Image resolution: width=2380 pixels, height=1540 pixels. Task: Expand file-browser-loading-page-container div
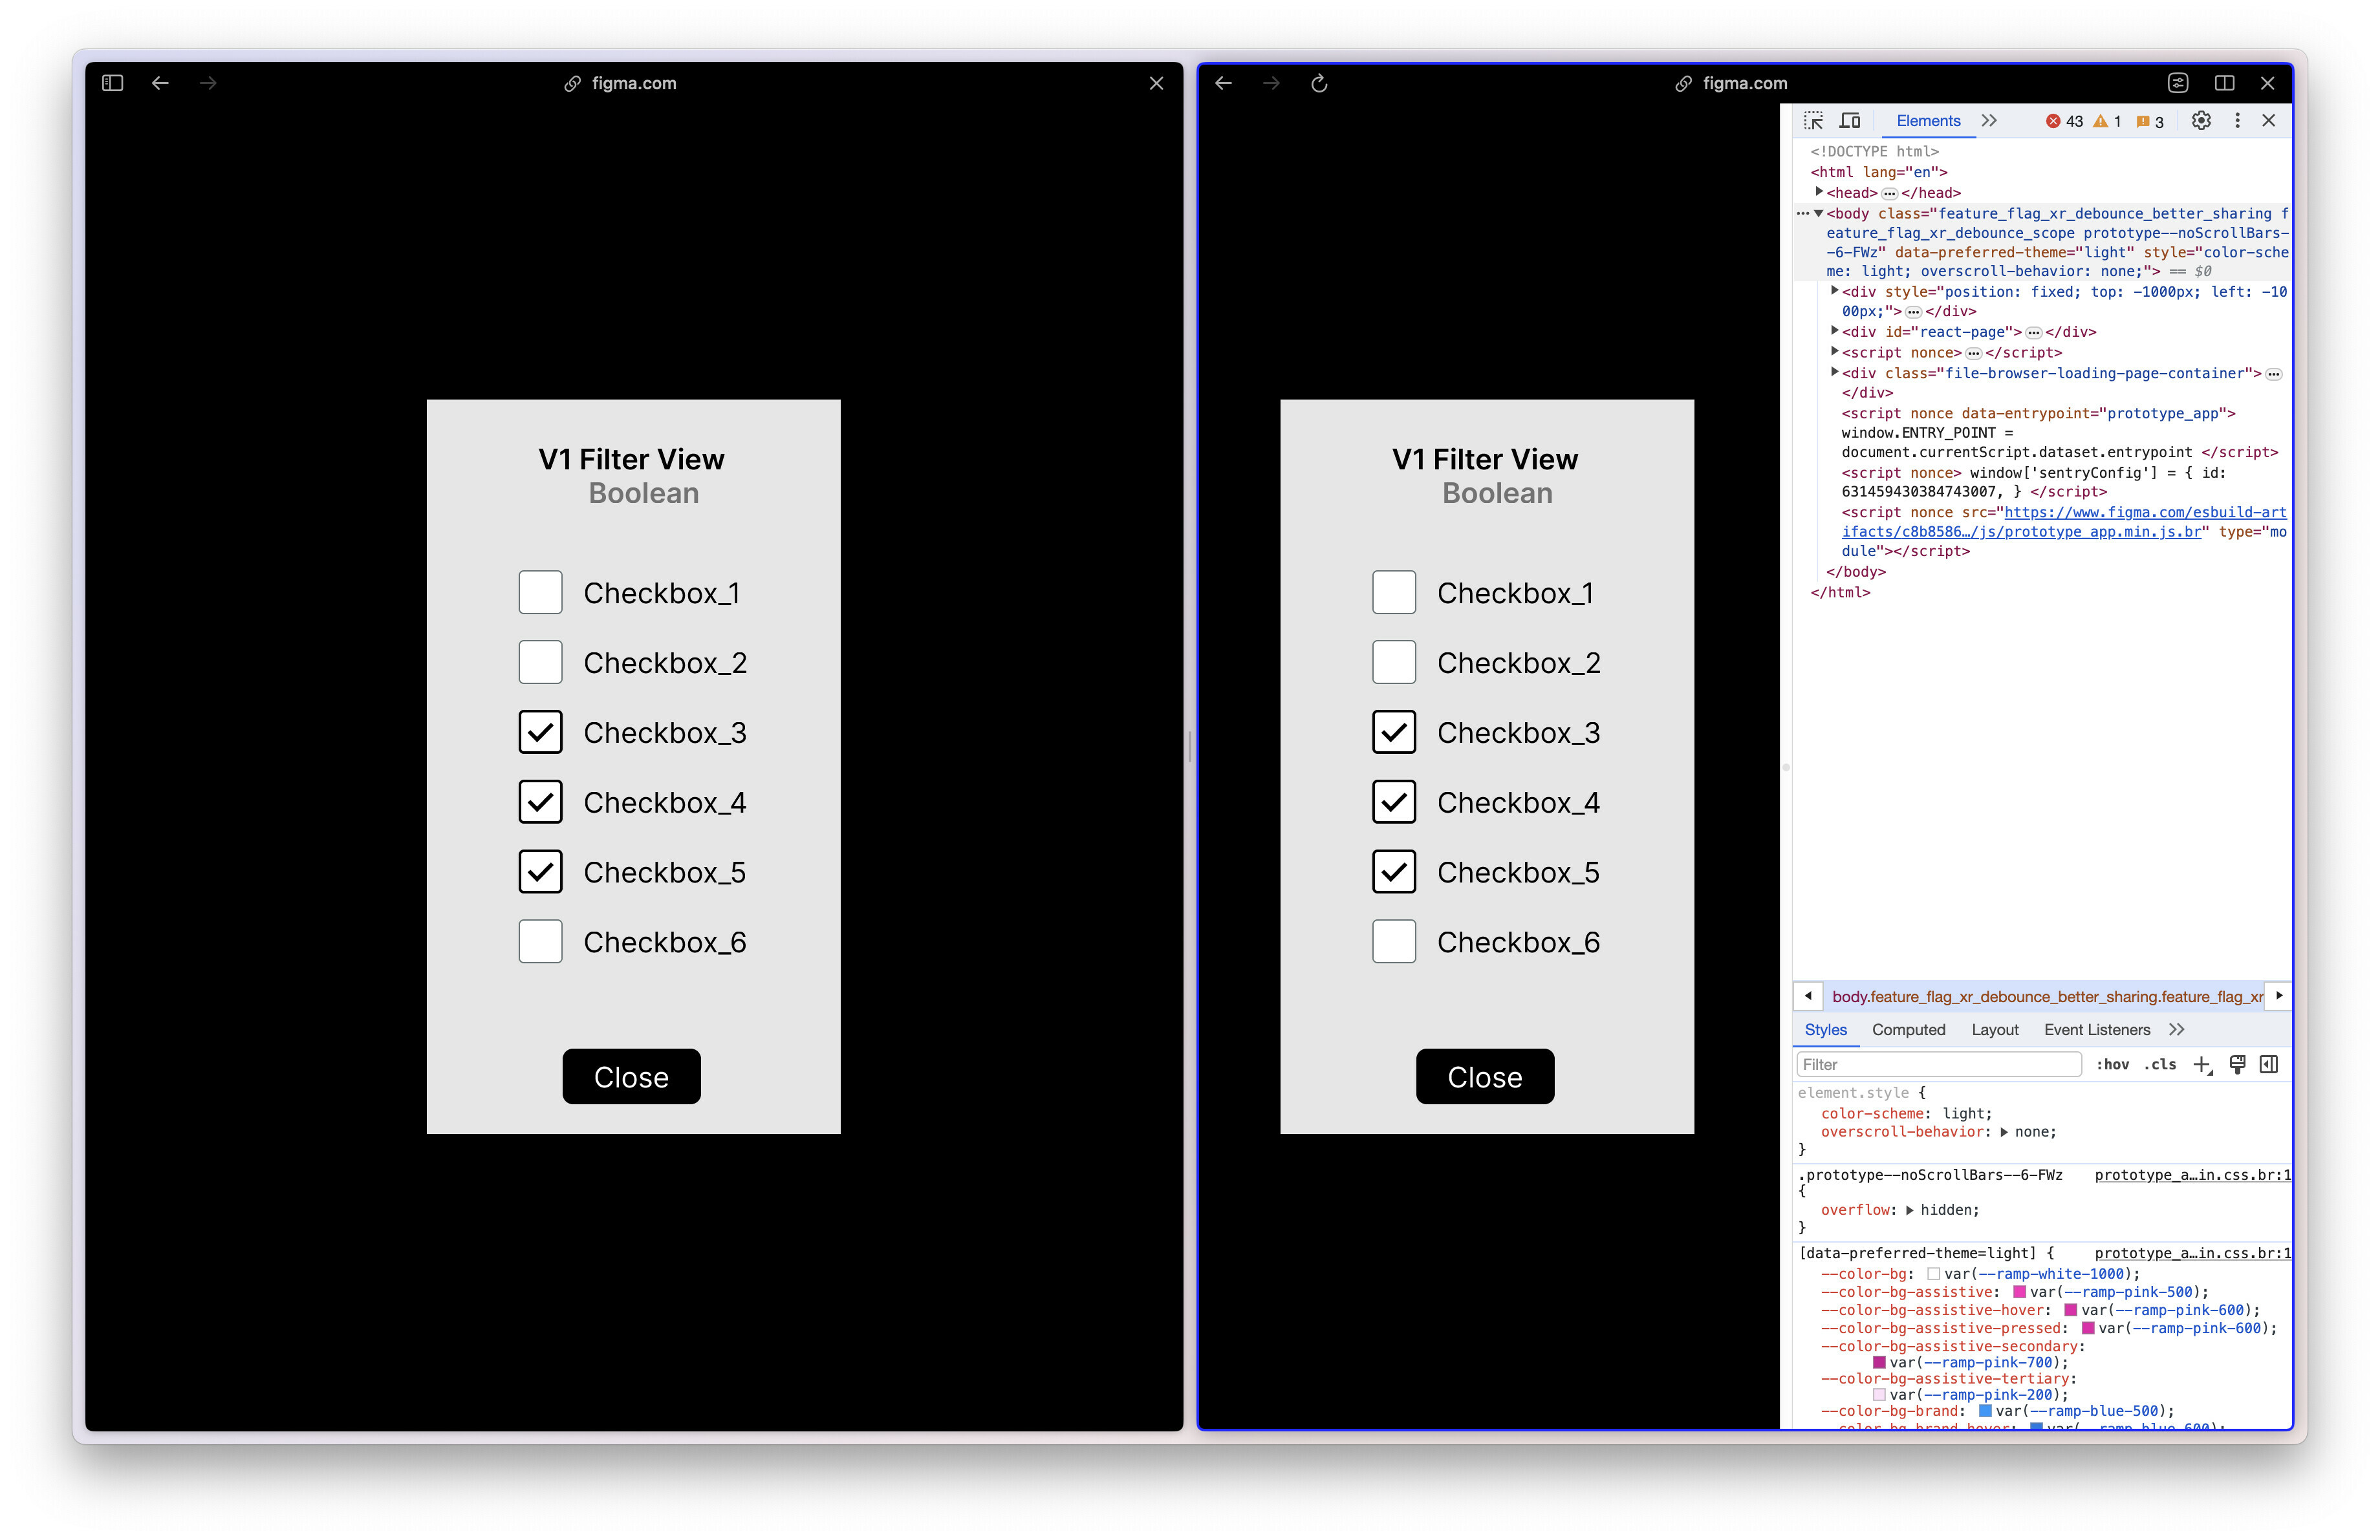[x=1835, y=372]
